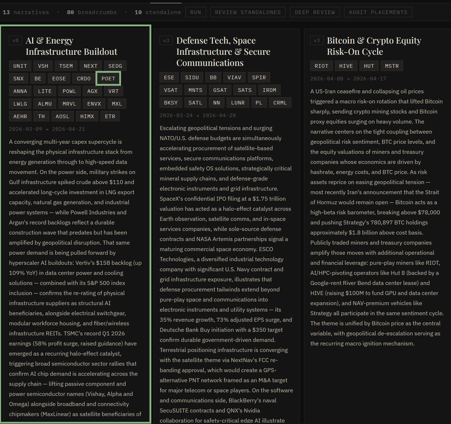Select the BKSY ticker tag

point(171,103)
